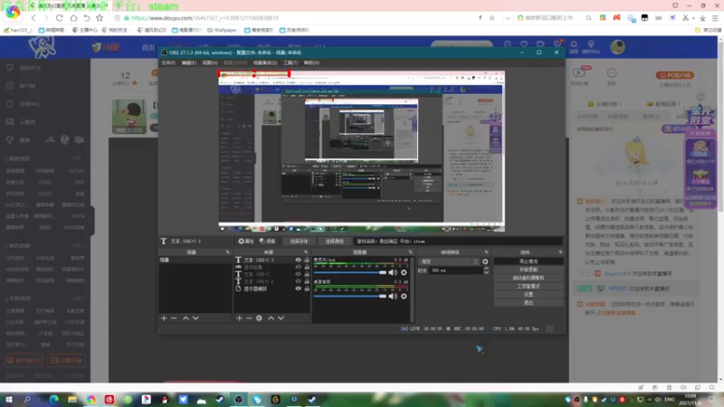Click the select font button in OBS

click(299, 241)
